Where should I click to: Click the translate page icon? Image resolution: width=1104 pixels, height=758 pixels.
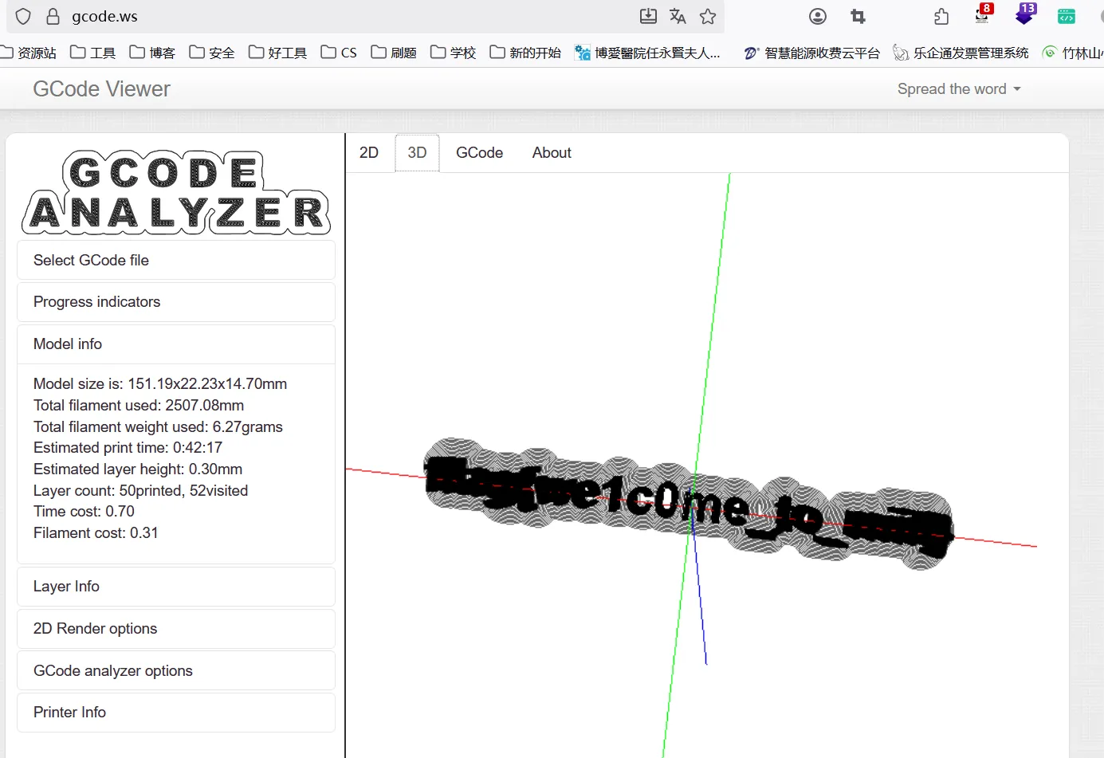coord(678,16)
